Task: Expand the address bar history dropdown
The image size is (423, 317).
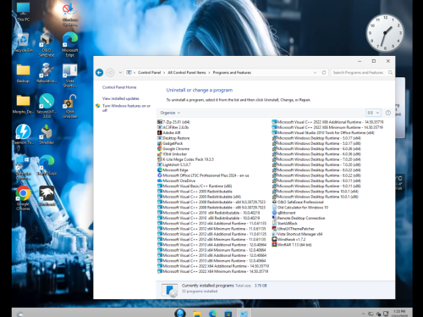Action: click(315, 73)
